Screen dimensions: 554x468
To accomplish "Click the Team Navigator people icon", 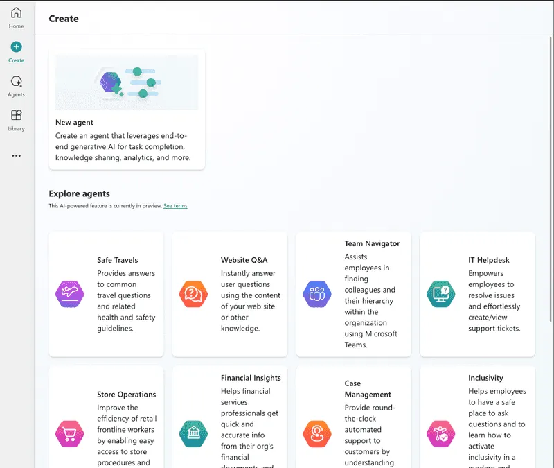I will pyautogui.click(x=317, y=294).
